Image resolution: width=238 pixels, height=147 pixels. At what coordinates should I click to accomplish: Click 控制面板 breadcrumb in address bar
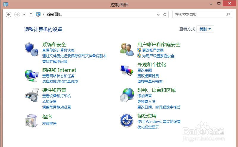54,14
